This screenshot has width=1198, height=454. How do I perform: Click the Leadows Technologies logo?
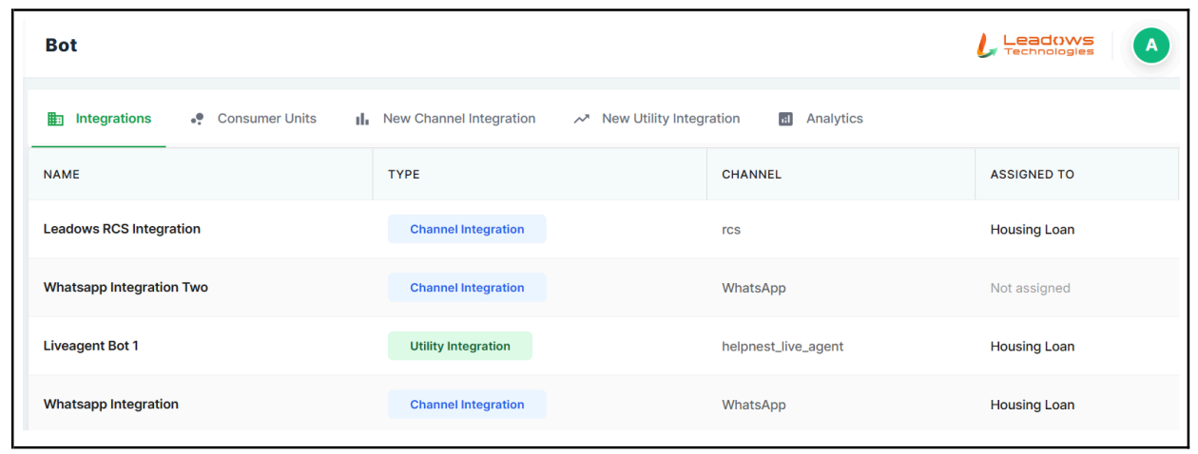click(x=1035, y=45)
